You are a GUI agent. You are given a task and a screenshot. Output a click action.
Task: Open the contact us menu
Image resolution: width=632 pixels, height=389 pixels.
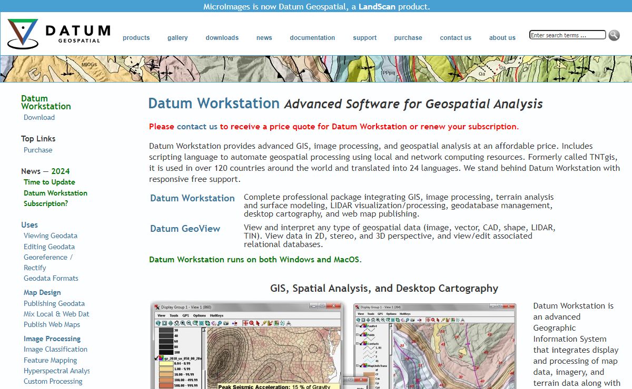point(456,38)
